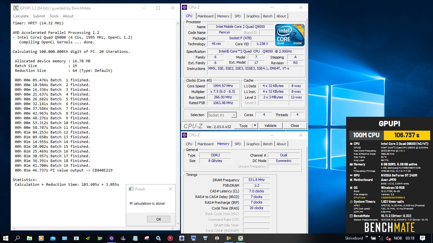
Task: Open Bench tab in CPU-Z processor window
Action: tap(268, 16)
